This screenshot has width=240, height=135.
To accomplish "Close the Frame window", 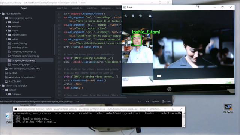I will click(x=231, y=7).
